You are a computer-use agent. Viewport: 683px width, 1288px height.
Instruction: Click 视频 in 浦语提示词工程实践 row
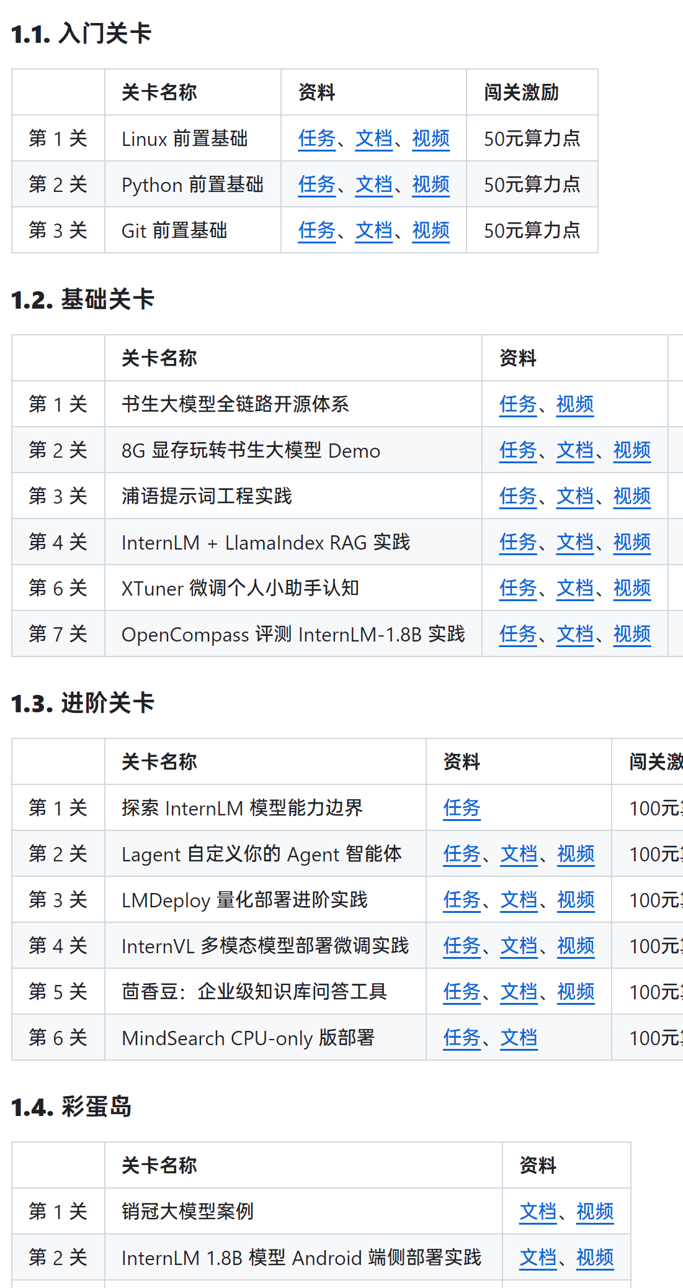(x=632, y=496)
